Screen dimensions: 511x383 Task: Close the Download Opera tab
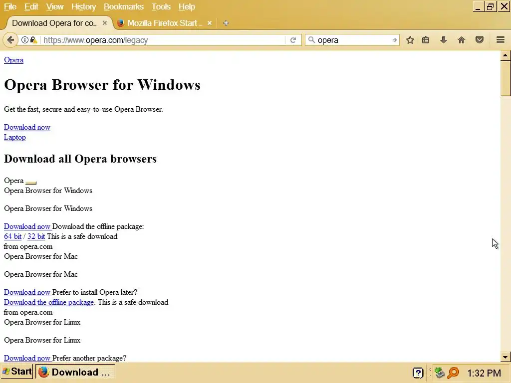coord(105,23)
